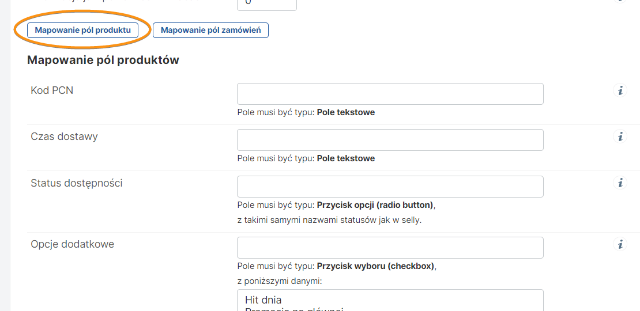Screen dimensions: 640x311
Task: Show info for Status dostępności field
Action: (620, 183)
